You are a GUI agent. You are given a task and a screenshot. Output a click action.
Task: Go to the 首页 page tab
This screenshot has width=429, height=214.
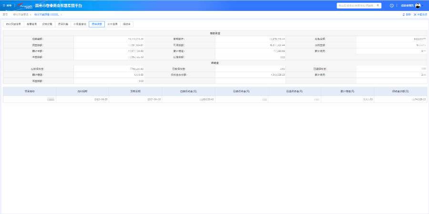5,15
